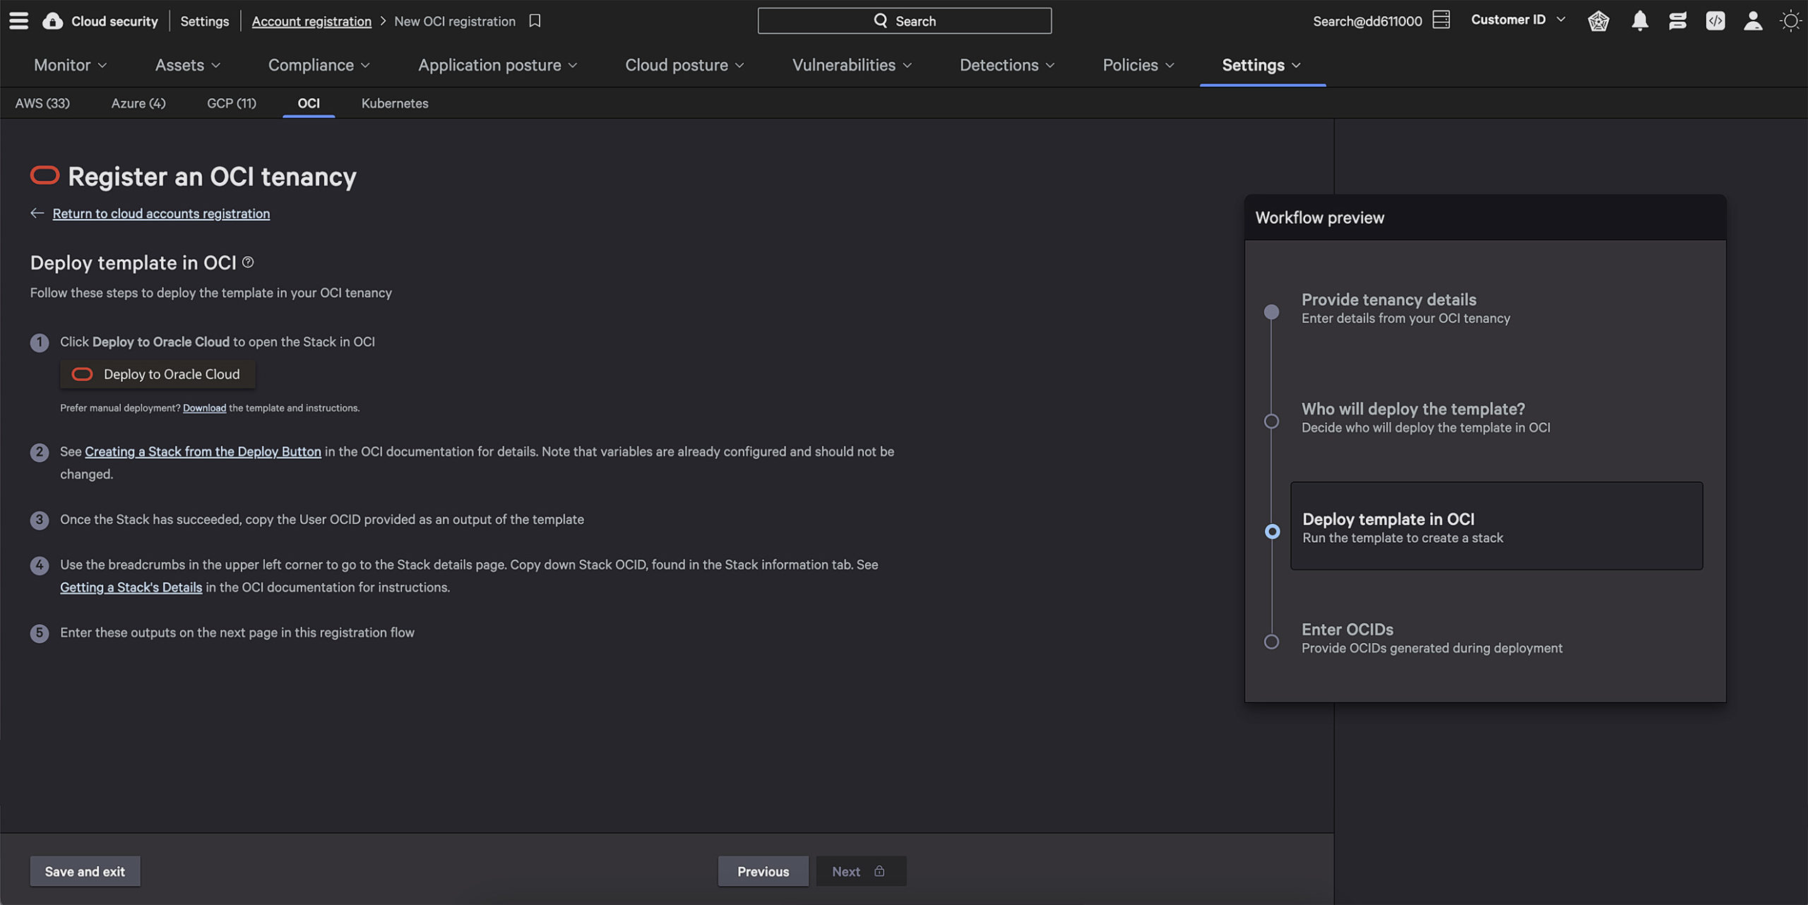Switch to the AWS (33) tab

42,103
